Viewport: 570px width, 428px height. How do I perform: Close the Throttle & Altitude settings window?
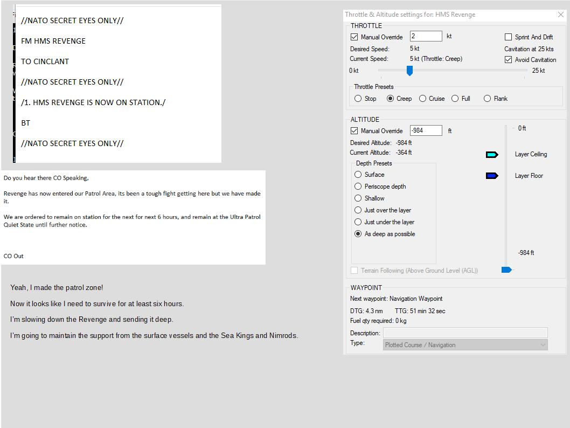pyautogui.click(x=560, y=15)
